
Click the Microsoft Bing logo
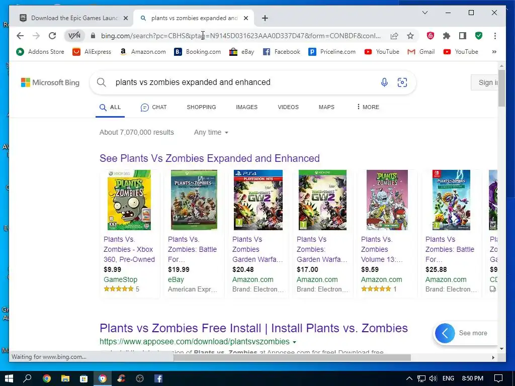50,82
